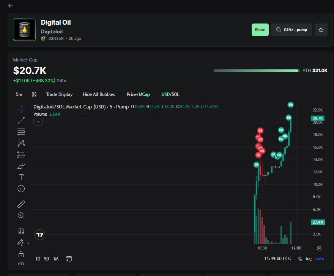Viewport: 334px width, 276px height.
Task: Select the zoom in tool
Action: pos(21,215)
